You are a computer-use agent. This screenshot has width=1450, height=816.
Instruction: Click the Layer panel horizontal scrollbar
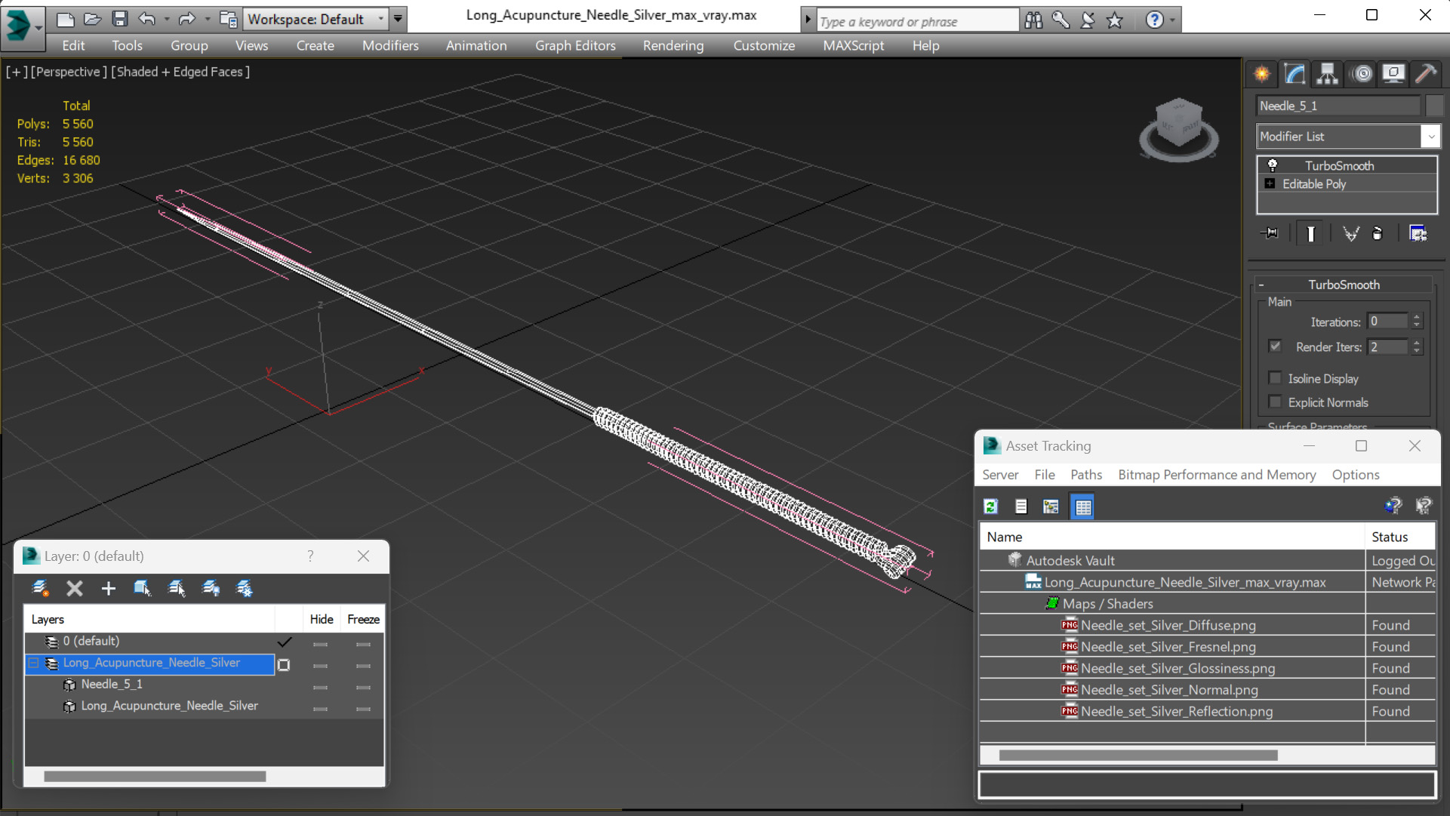pyautogui.click(x=155, y=776)
